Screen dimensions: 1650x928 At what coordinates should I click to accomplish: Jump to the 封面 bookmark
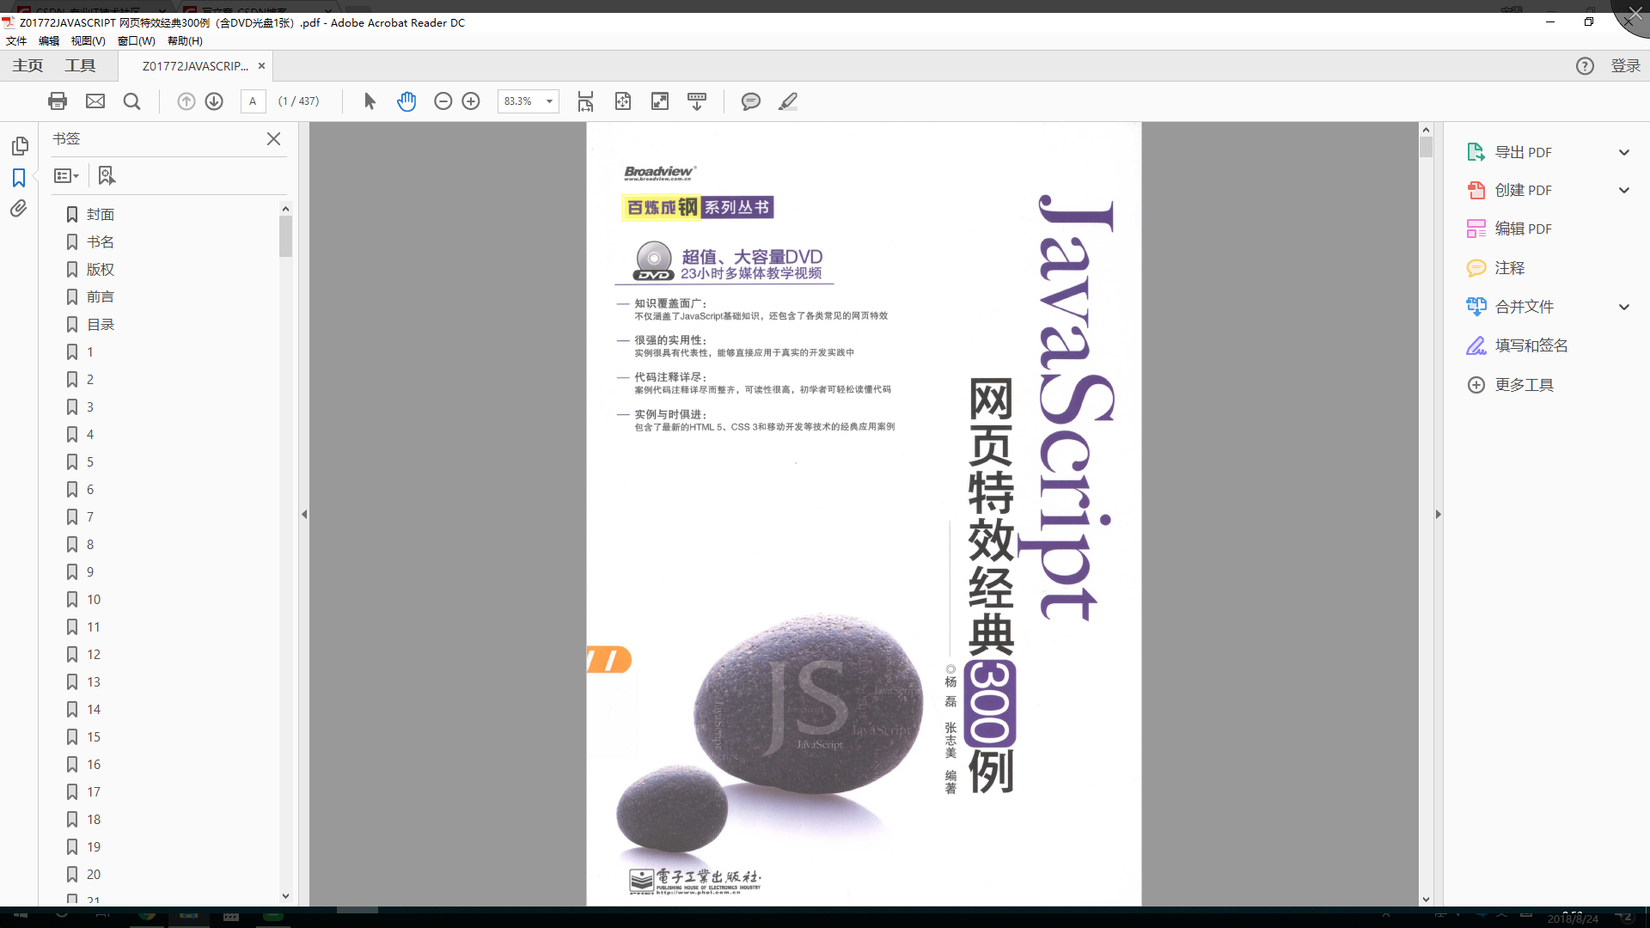[x=100, y=215]
